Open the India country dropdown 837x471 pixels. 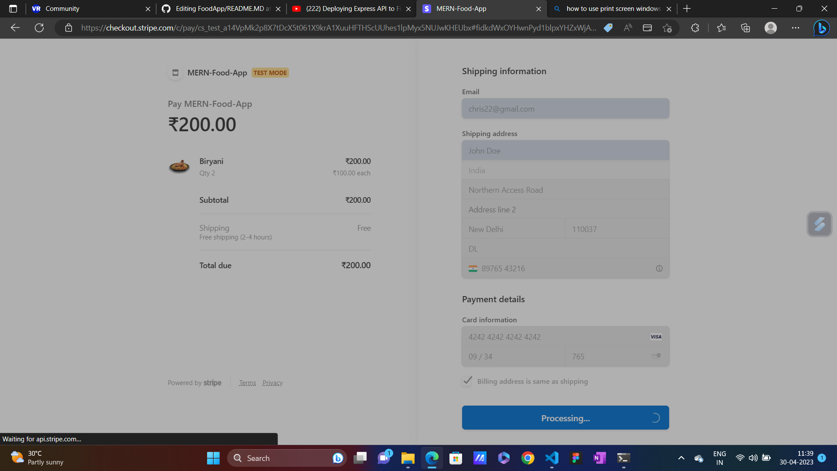[x=565, y=171]
